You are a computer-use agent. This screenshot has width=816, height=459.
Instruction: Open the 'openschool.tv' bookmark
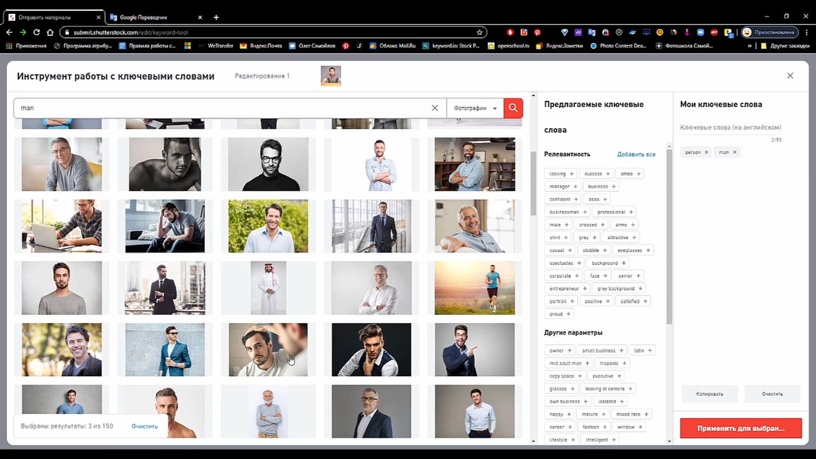click(509, 46)
